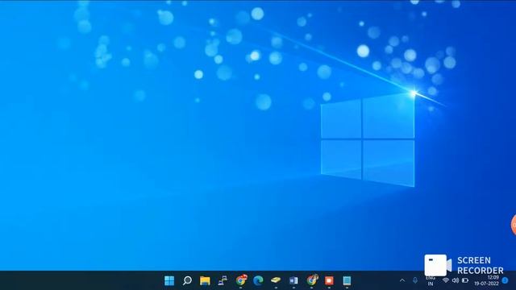Viewport: 516px width, 290px height.
Task: Open second Chrome icon right of Word
Action: (x=312, y=280)
